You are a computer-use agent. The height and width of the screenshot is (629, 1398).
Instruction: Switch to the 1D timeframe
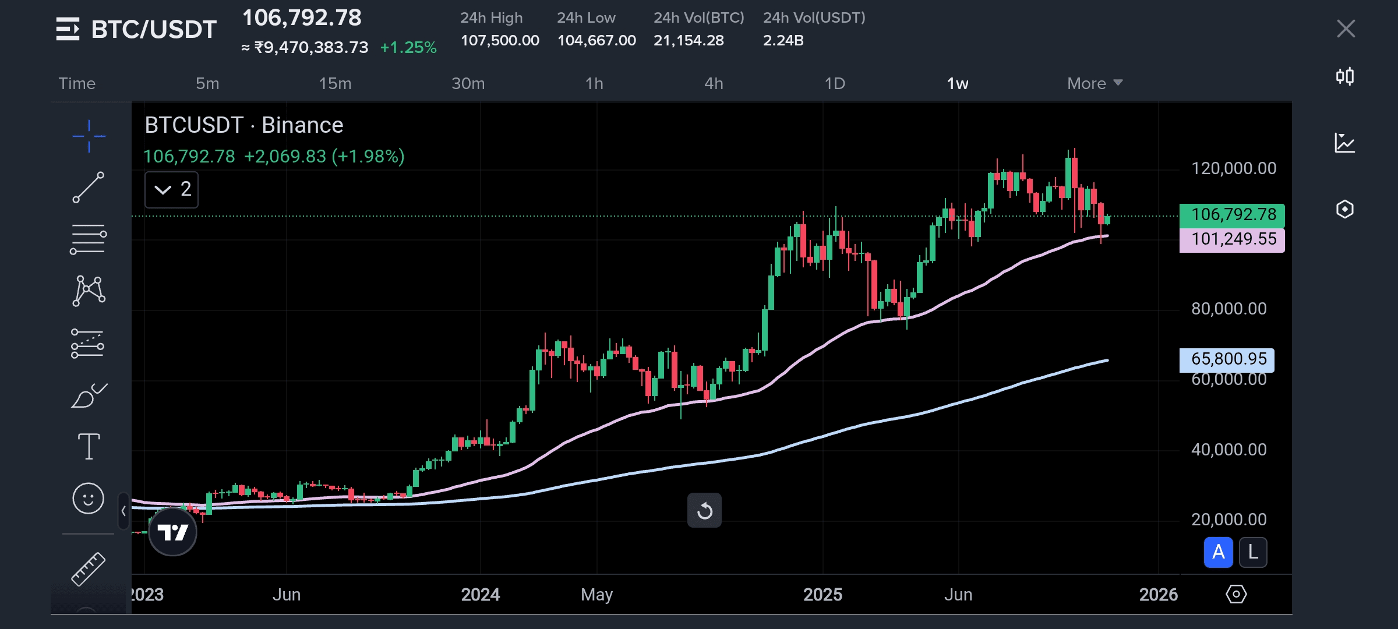pyautogui.click(x=834, y=83)
